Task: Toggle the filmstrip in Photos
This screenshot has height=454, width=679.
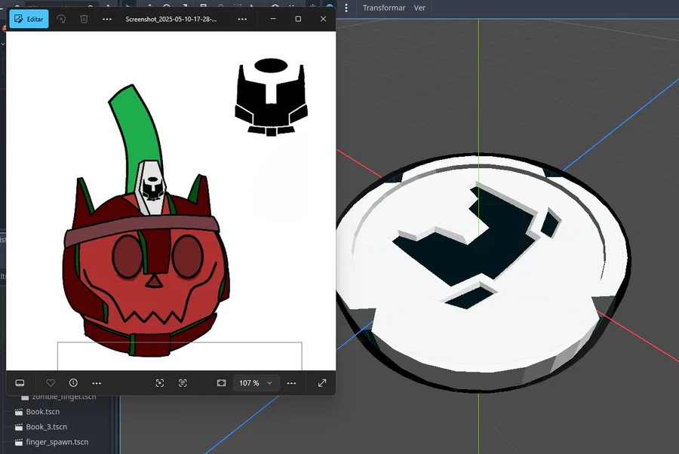Action: pyautogui.click(x=20, y=383)
